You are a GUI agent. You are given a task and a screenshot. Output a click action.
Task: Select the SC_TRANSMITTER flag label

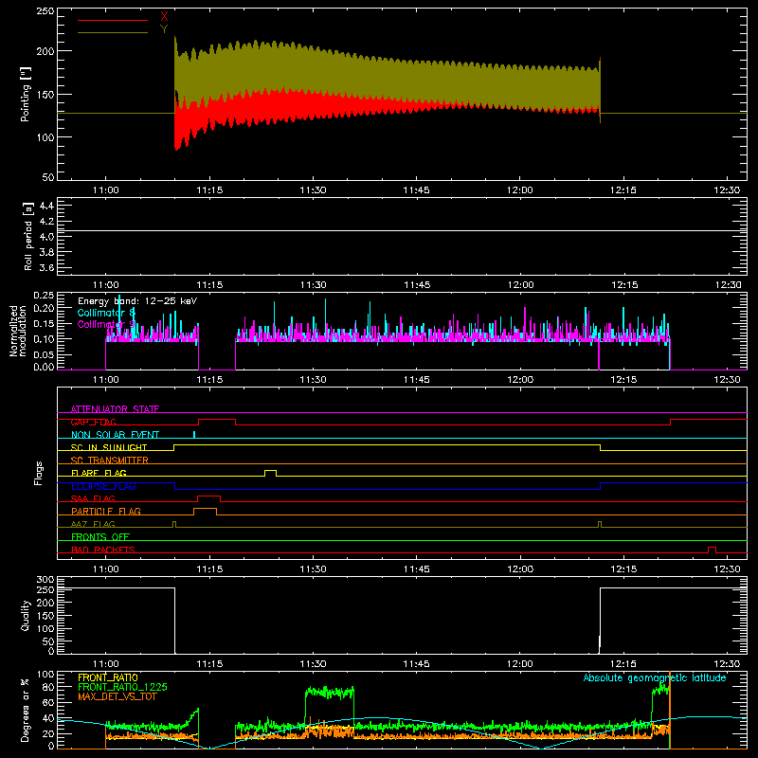click(x=110, y=460)
